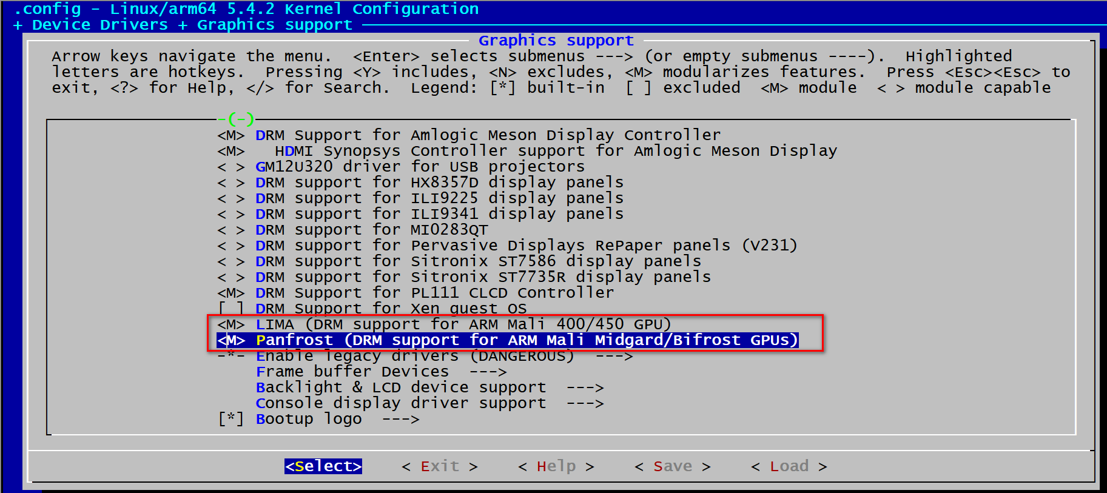Open Bootup logo submenu arrow
Image resolution: width=1107 pixels, height=493 pixels.
coord(401,419)
